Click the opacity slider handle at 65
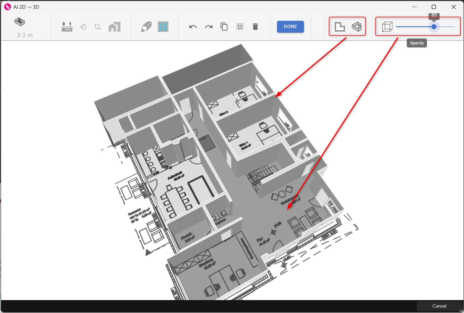 [434, 27]
